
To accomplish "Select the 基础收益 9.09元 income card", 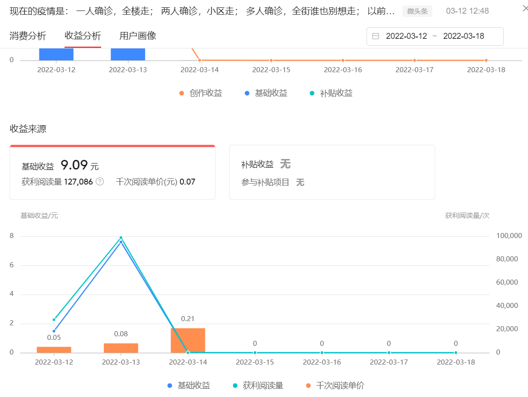I will click(113, 171).
